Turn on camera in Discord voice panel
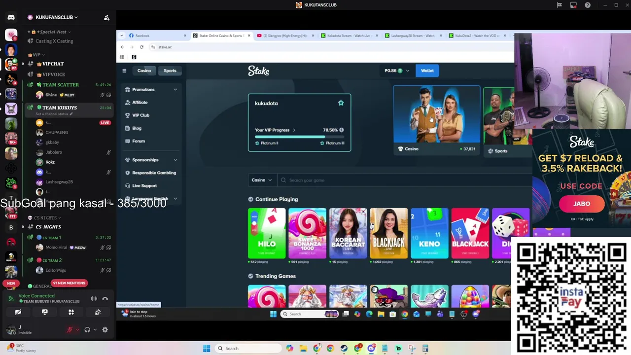 [x=18, y=312]
